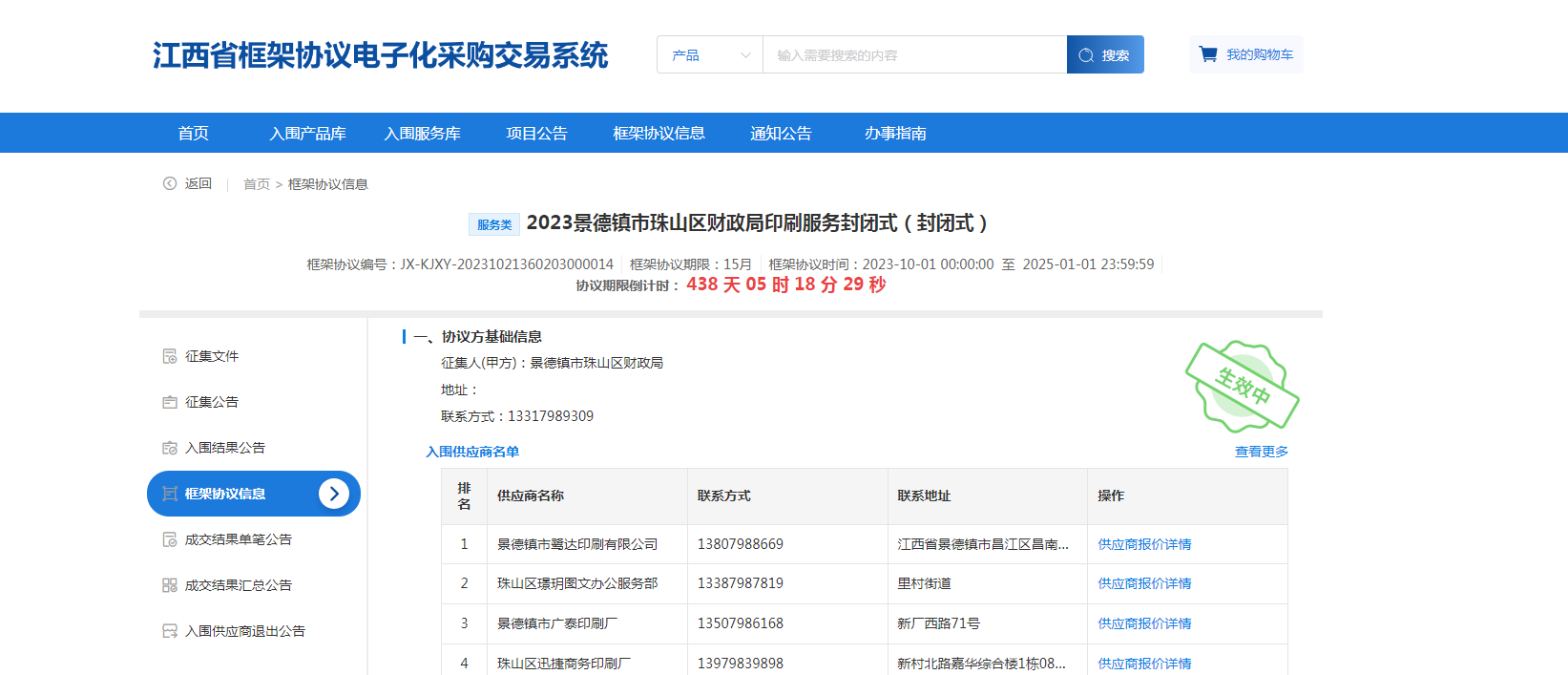Click the 征集公告 sidebar icon
Viewport: 1568px width, 675px height.
click(170, 402)
